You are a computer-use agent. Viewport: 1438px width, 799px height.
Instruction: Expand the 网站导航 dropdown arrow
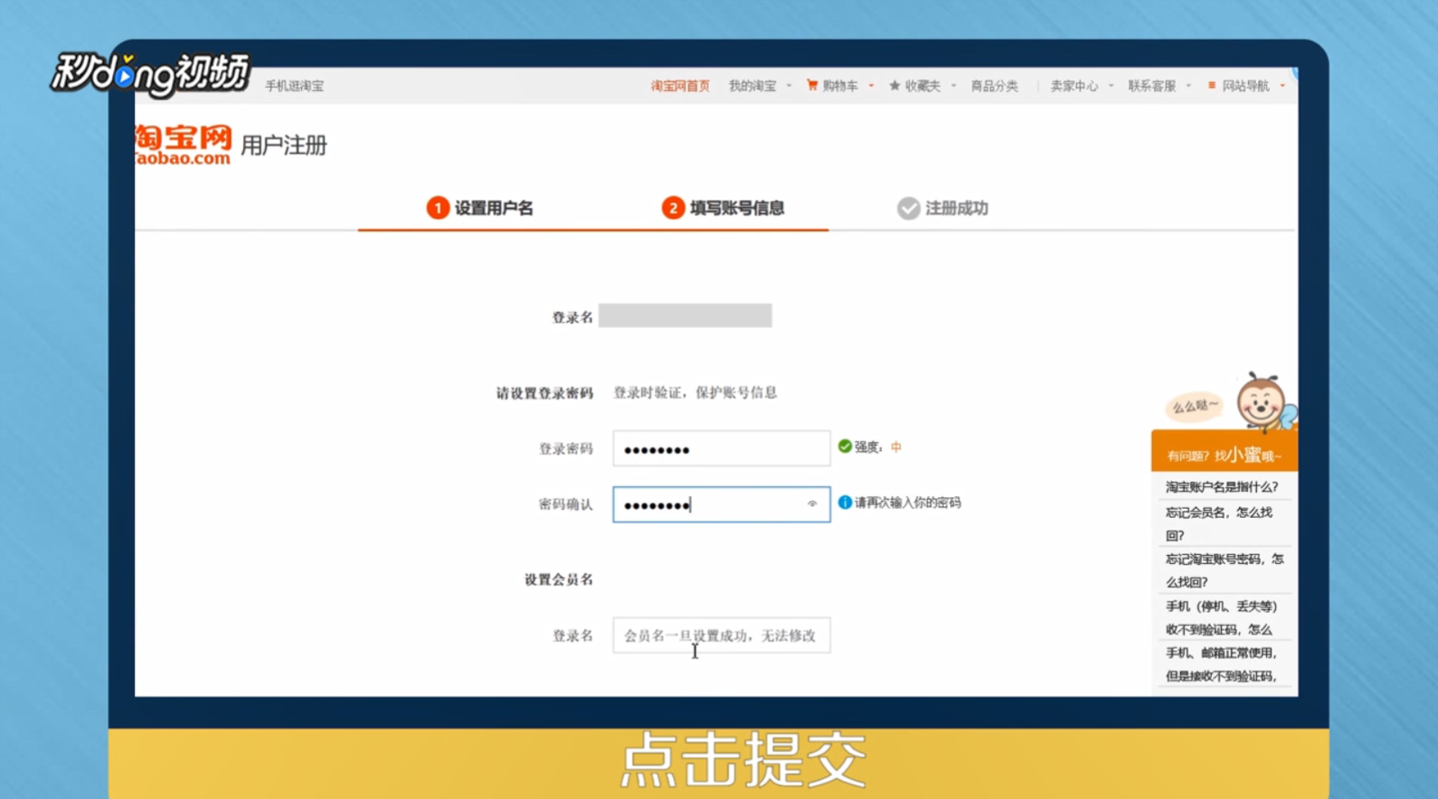pyautogui.click(x=1282, y=86)
